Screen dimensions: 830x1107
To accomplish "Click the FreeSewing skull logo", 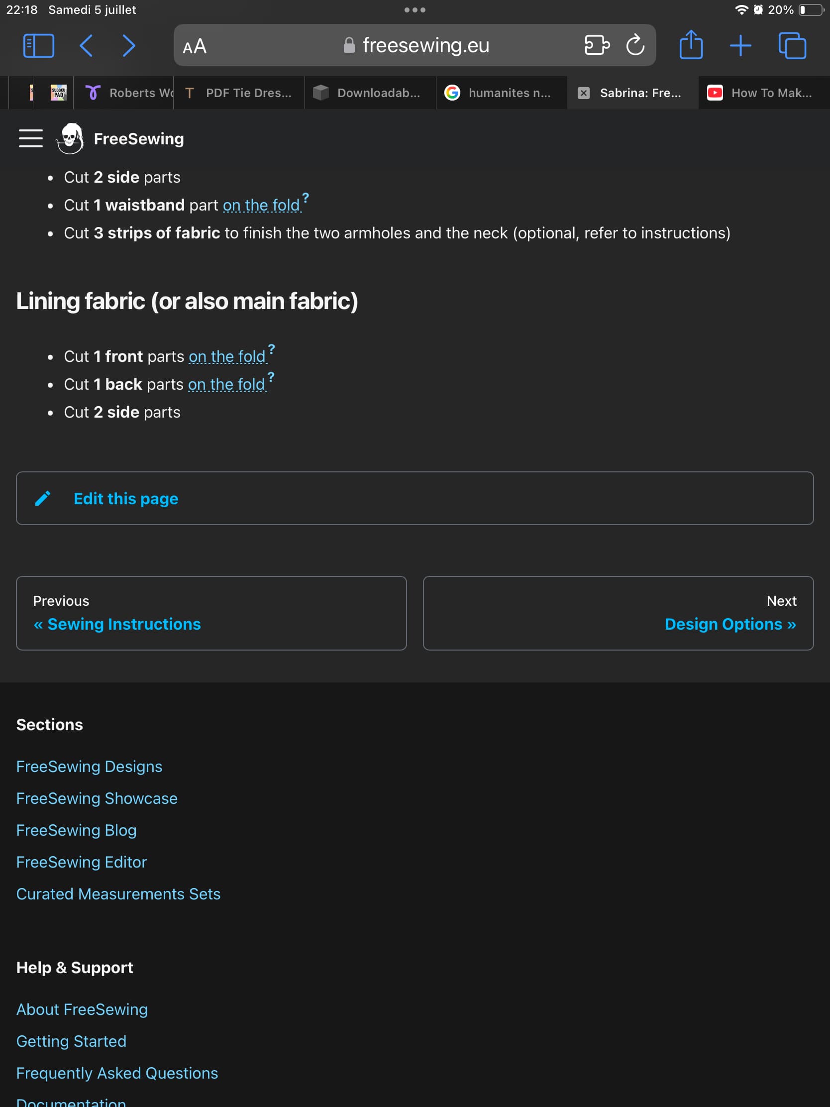I will click(70, 139).
